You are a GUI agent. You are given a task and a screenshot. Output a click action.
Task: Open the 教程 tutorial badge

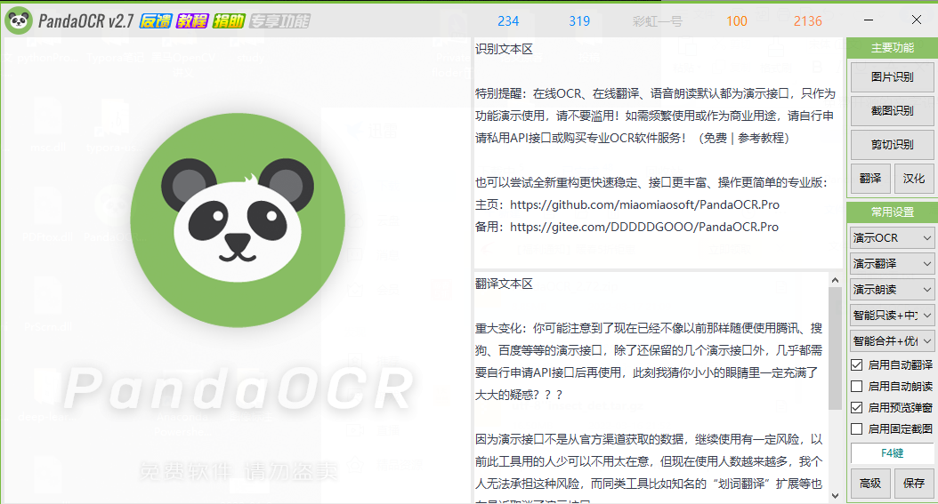[x=192, y=21]
